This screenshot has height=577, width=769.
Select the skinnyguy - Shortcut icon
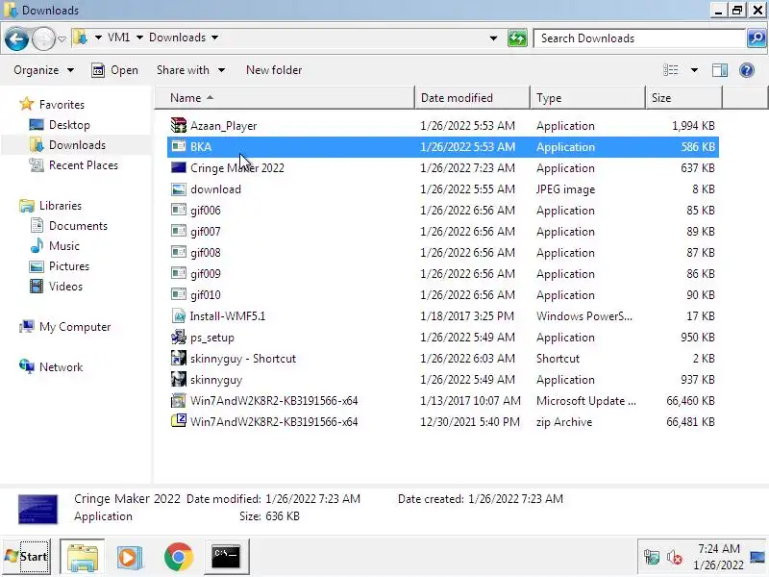[179, 358]
